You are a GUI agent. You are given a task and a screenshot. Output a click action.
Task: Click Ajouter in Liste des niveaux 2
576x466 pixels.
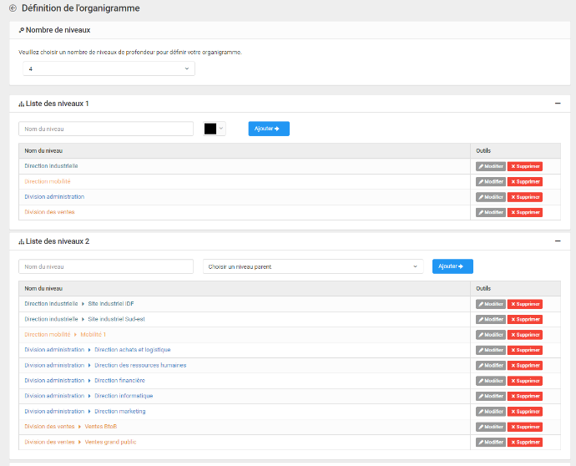click(x=452, y=266)
